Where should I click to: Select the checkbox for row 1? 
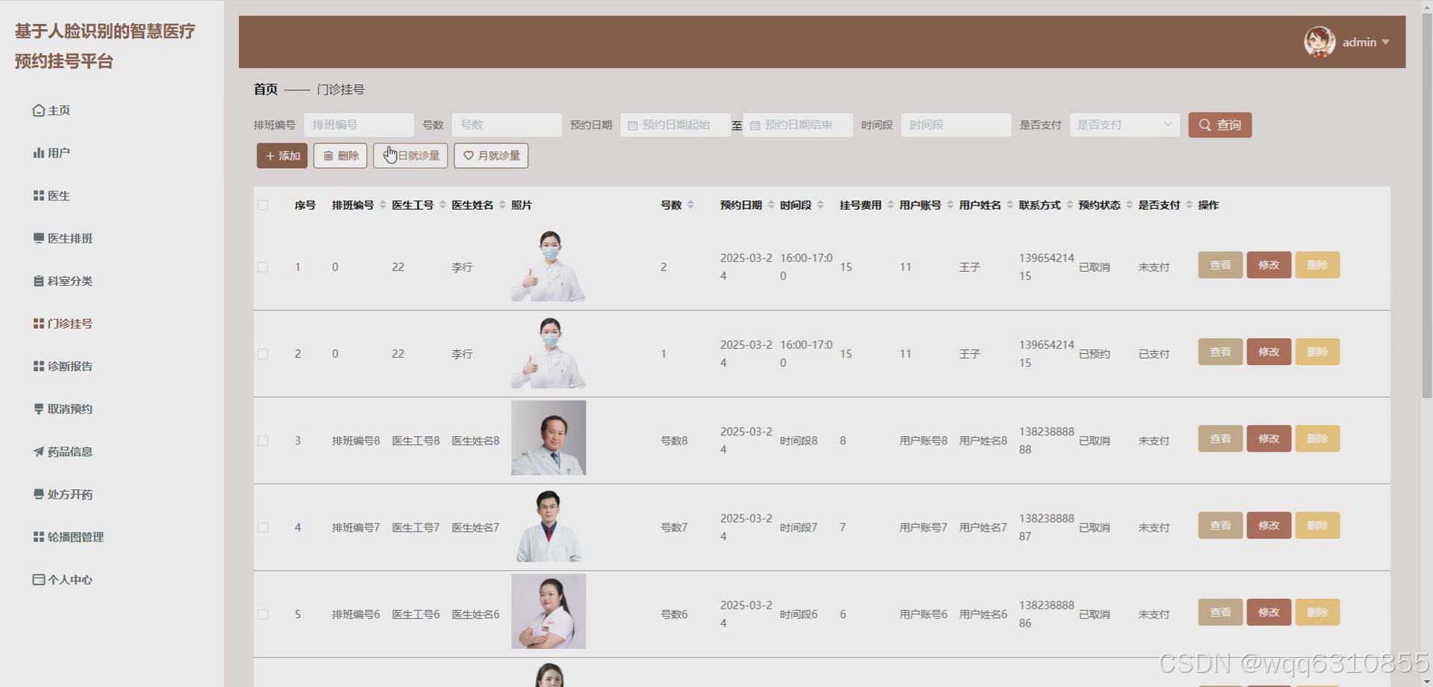[x=263, y=267]
